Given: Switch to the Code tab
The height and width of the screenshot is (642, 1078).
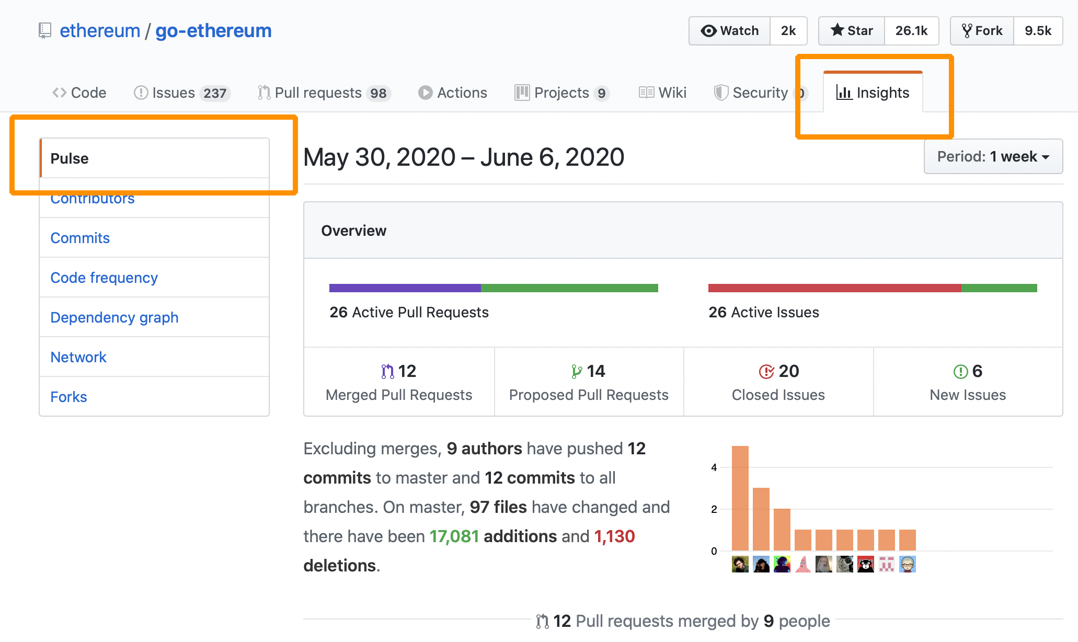Looking at the screenshot, I should click(79, 93).
